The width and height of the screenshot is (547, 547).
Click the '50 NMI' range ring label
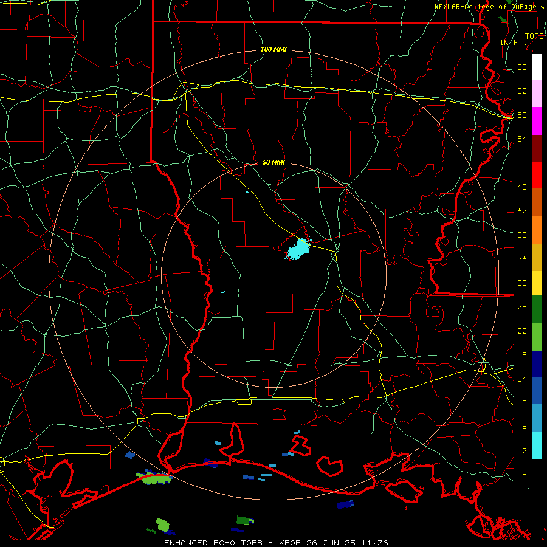[x=273, y=162]
